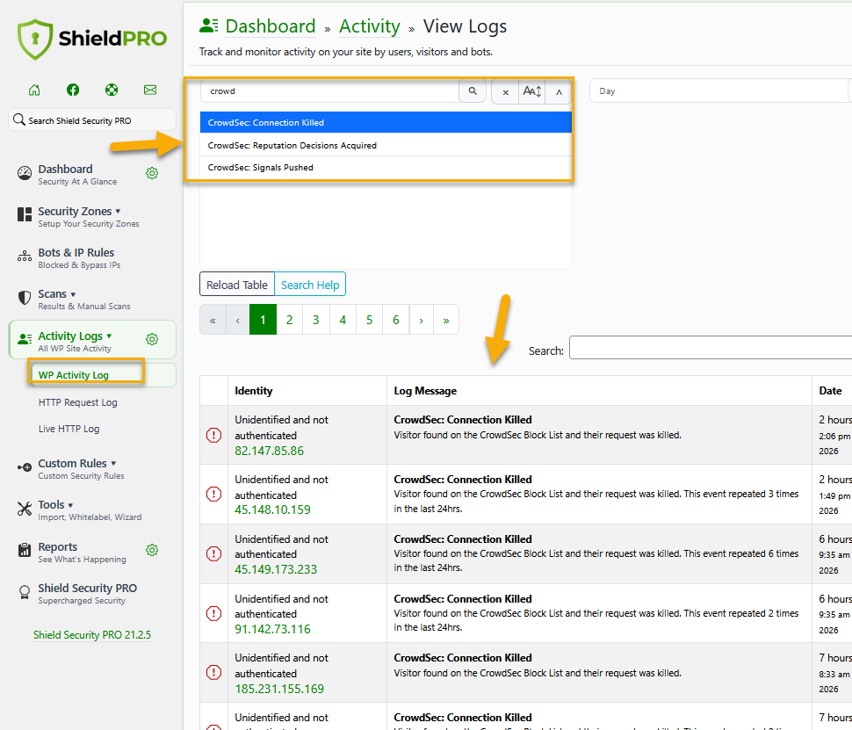
Task: Open the email envelope icon
Action: click(x=150, y=90)
